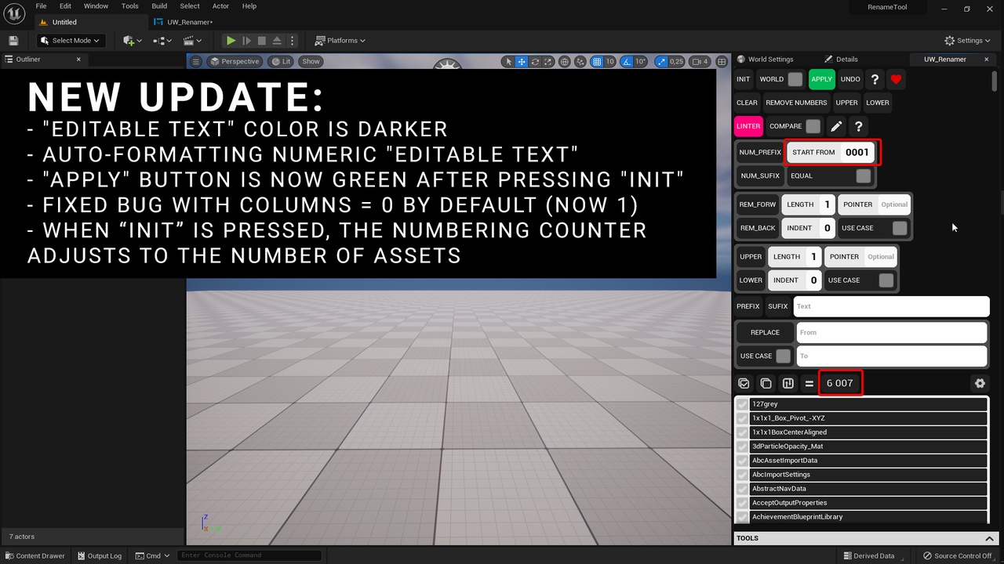Screen dimensions: 1004x564
Task: Collapse the TOOLS section
Action: (x=989, y=538)
